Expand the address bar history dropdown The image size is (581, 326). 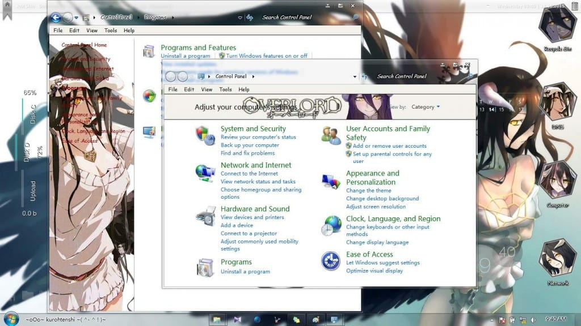[355, 76]
